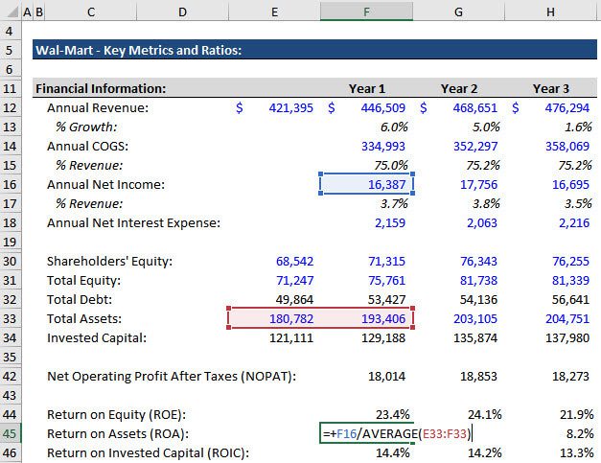Click the 6.0% growth cell
The height and width of the screenshot is (463, 601).
click(x=394, y=127)
